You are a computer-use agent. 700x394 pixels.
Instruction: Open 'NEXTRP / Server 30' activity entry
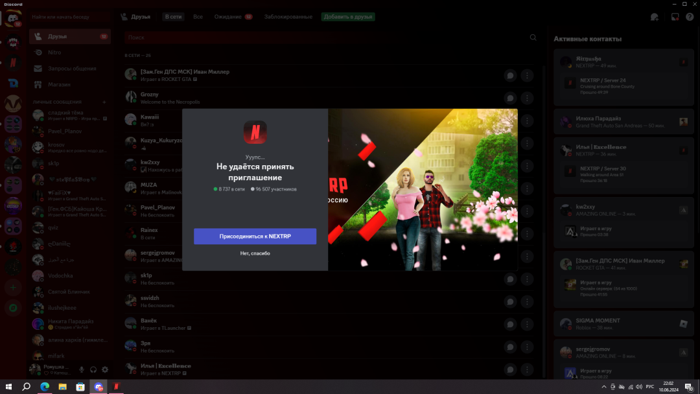pyautogui.click(x=624, y=174)
